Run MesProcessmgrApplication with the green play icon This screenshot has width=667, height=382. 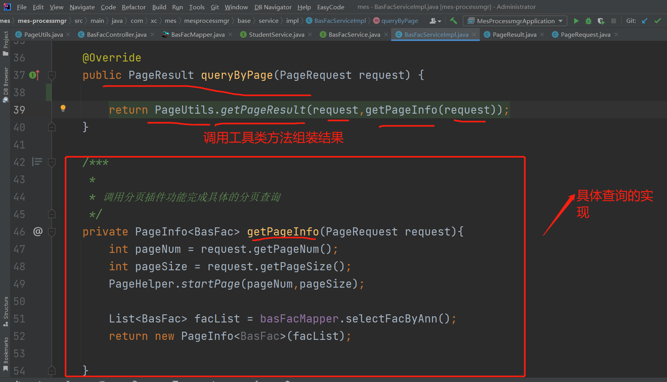tap(576, 21)
